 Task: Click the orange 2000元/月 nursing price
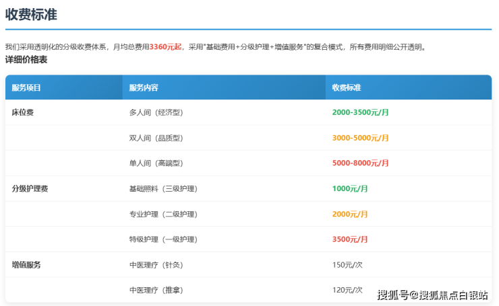pos(350,214)
